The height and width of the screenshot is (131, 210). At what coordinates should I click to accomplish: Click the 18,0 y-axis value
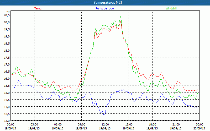[x=7, y=51]
